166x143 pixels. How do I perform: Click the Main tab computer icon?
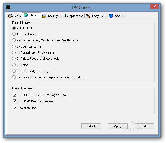[x=11, y=16]
